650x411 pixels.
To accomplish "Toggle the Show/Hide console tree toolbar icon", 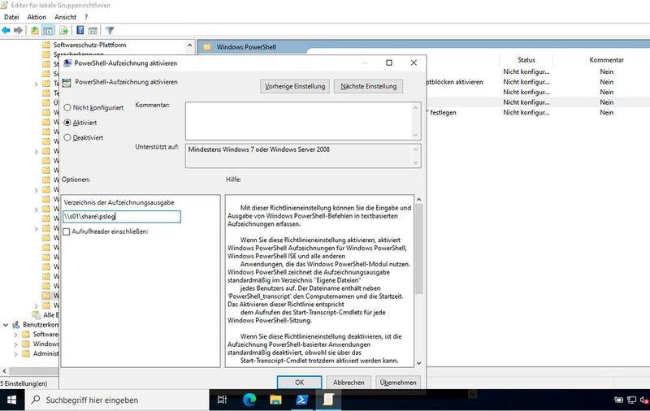I will click(48, 30).
